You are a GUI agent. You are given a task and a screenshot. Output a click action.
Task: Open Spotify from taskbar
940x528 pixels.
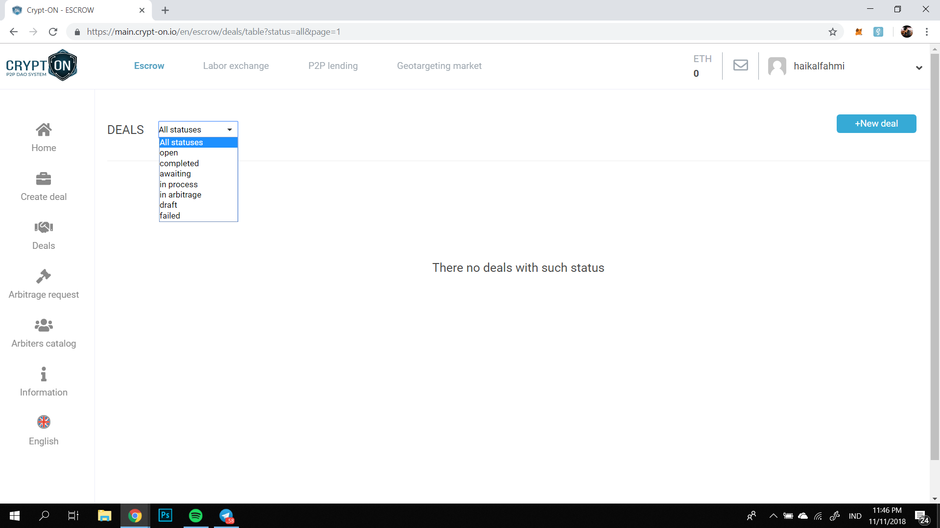click(x=196, y=516)
